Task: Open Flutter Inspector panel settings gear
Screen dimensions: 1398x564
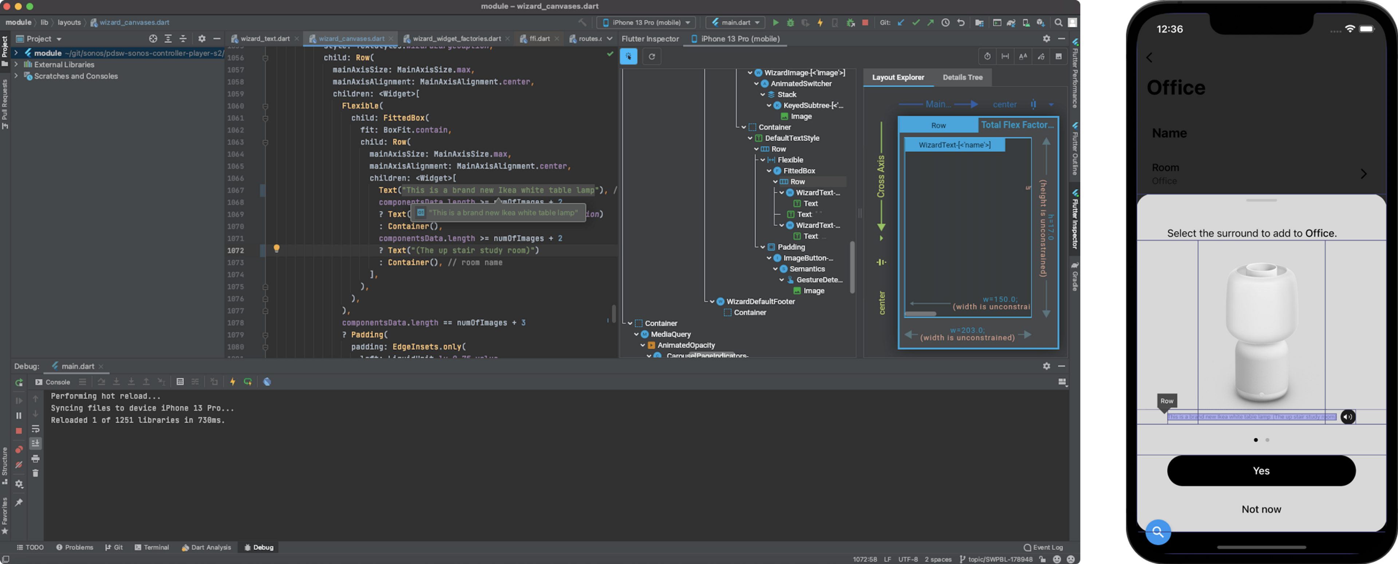Action: click(1046, 39)
